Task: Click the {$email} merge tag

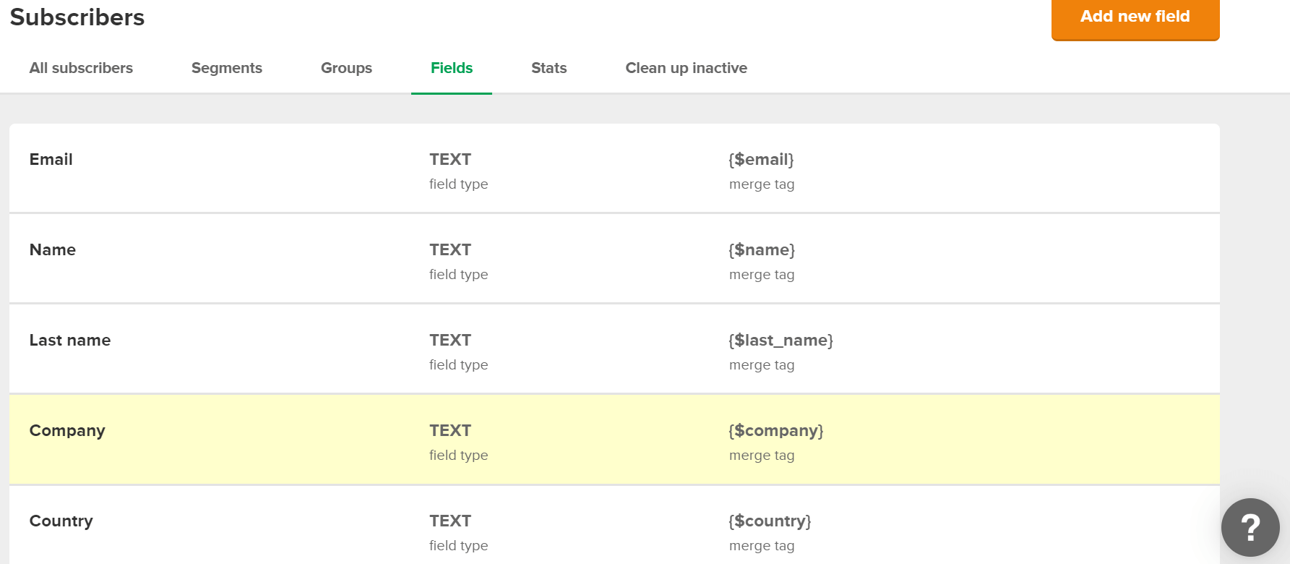Action: [x=761, y=159]
